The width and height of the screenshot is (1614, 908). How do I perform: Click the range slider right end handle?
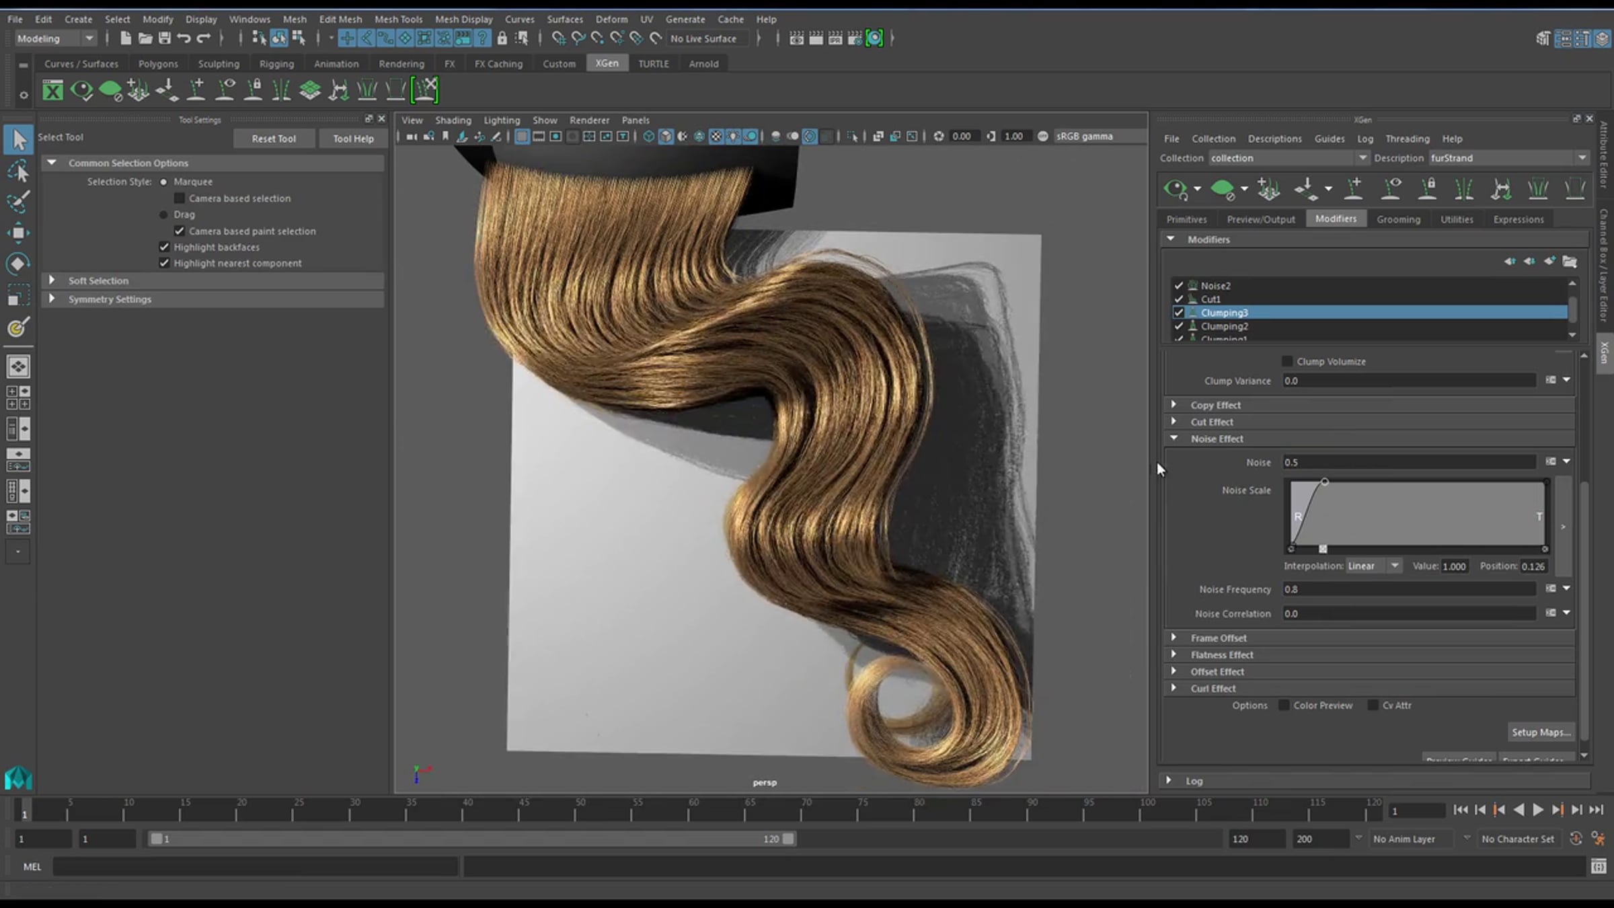point(788,839)
